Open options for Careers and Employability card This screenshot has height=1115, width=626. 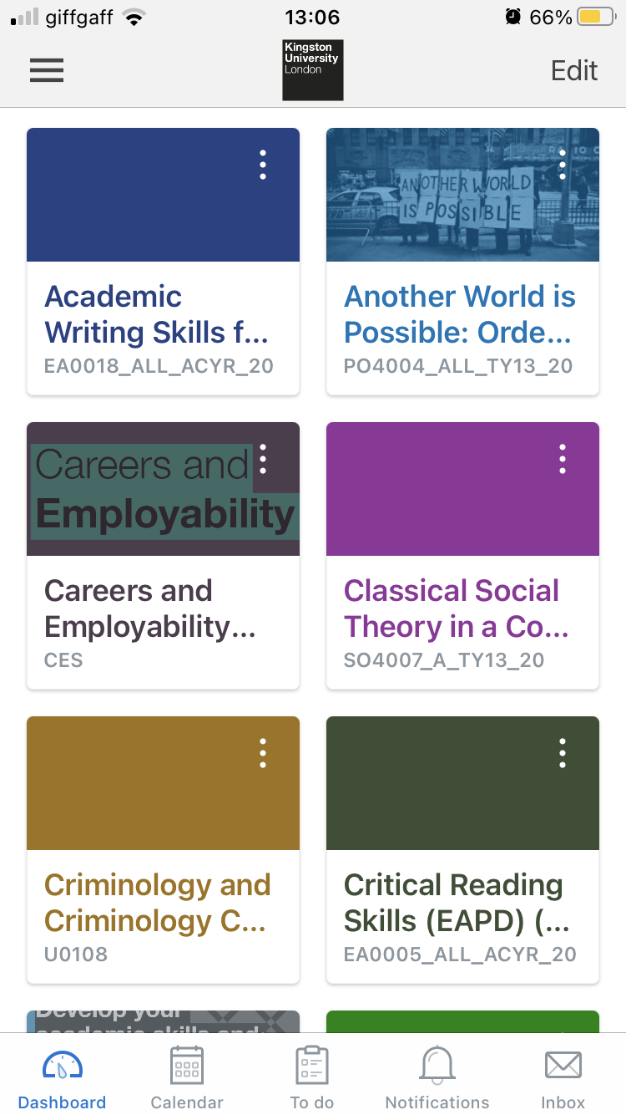263,459
